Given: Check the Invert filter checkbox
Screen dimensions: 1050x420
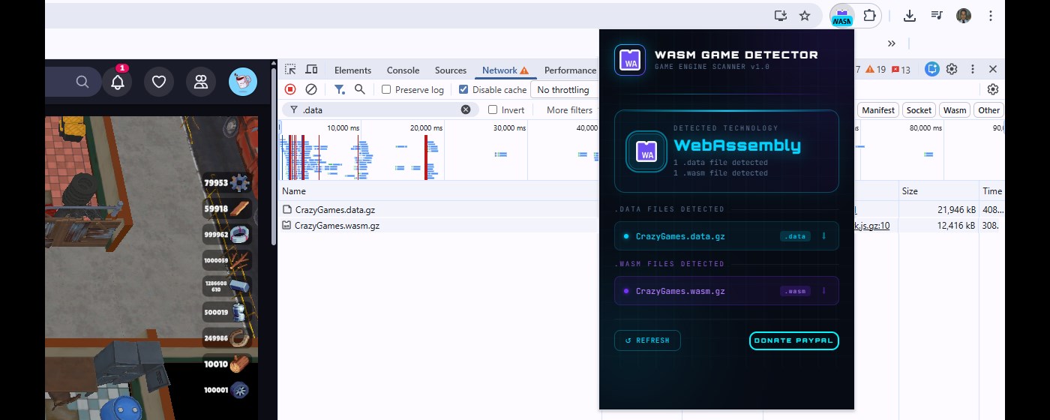Looking at the screenshot, I should 493,109.
